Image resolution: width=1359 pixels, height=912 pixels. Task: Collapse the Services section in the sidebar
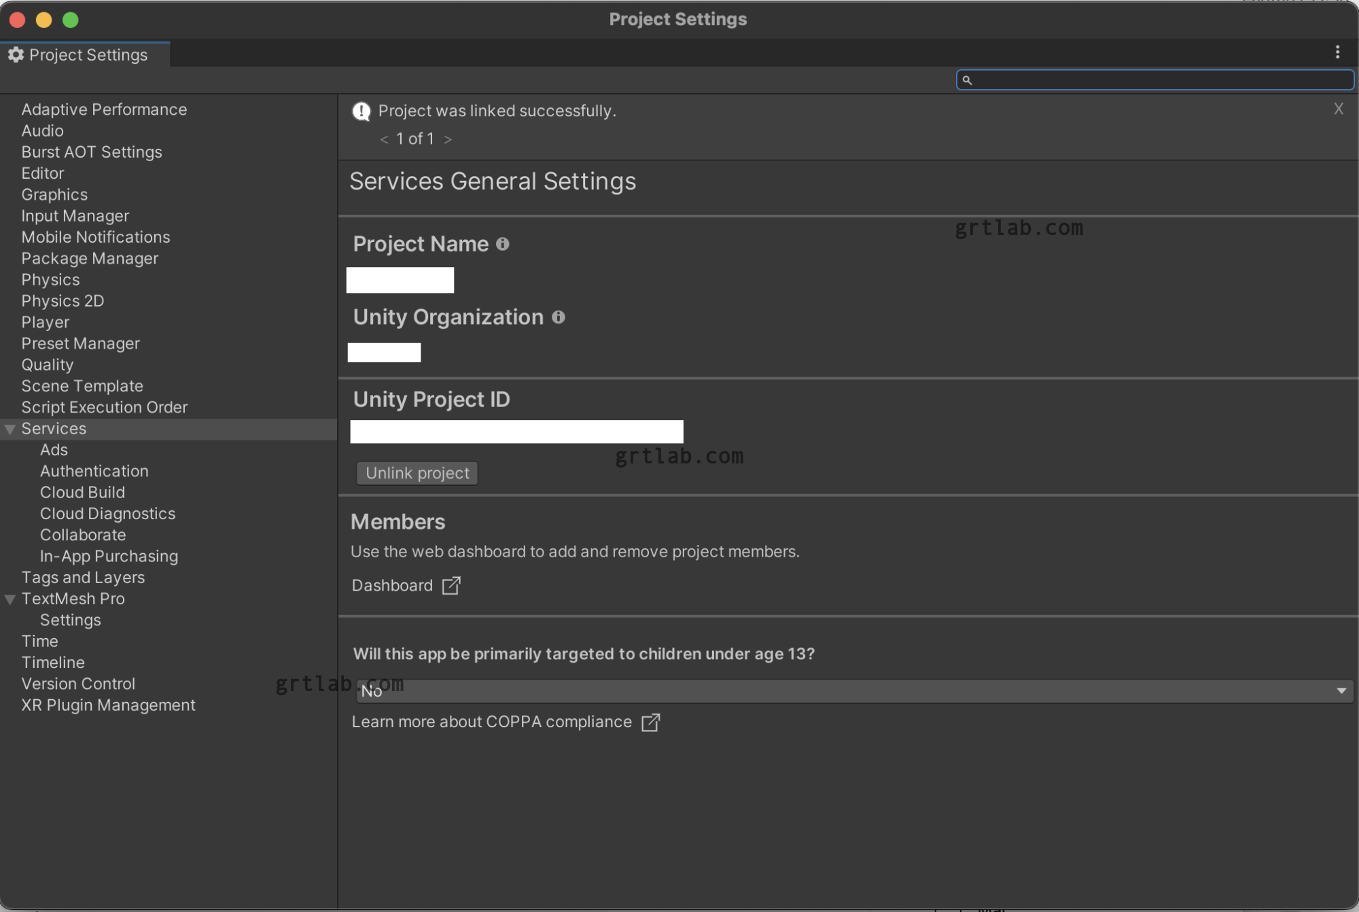pos(10,429)
